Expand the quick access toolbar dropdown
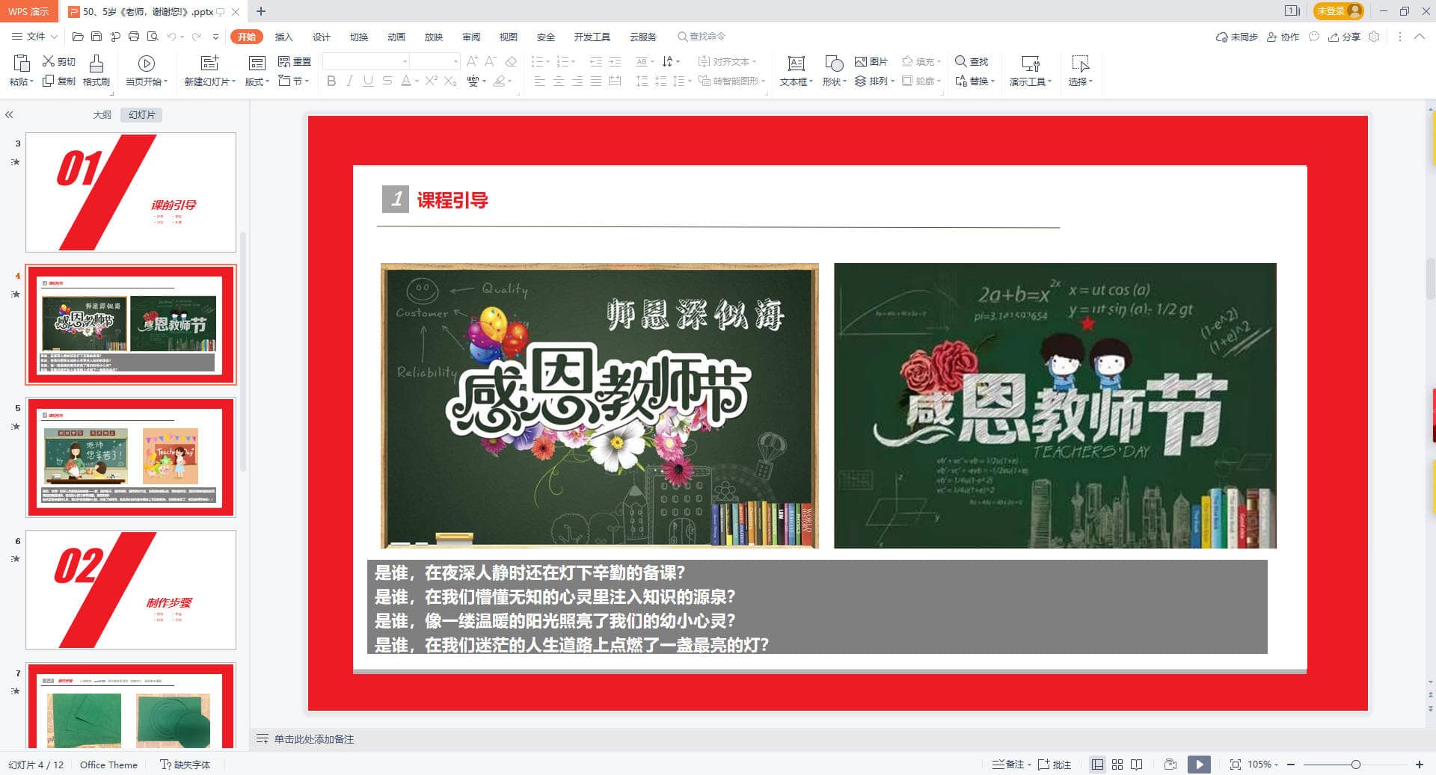1436x775 pixels. pyautogui.click(x=216, y=37)
